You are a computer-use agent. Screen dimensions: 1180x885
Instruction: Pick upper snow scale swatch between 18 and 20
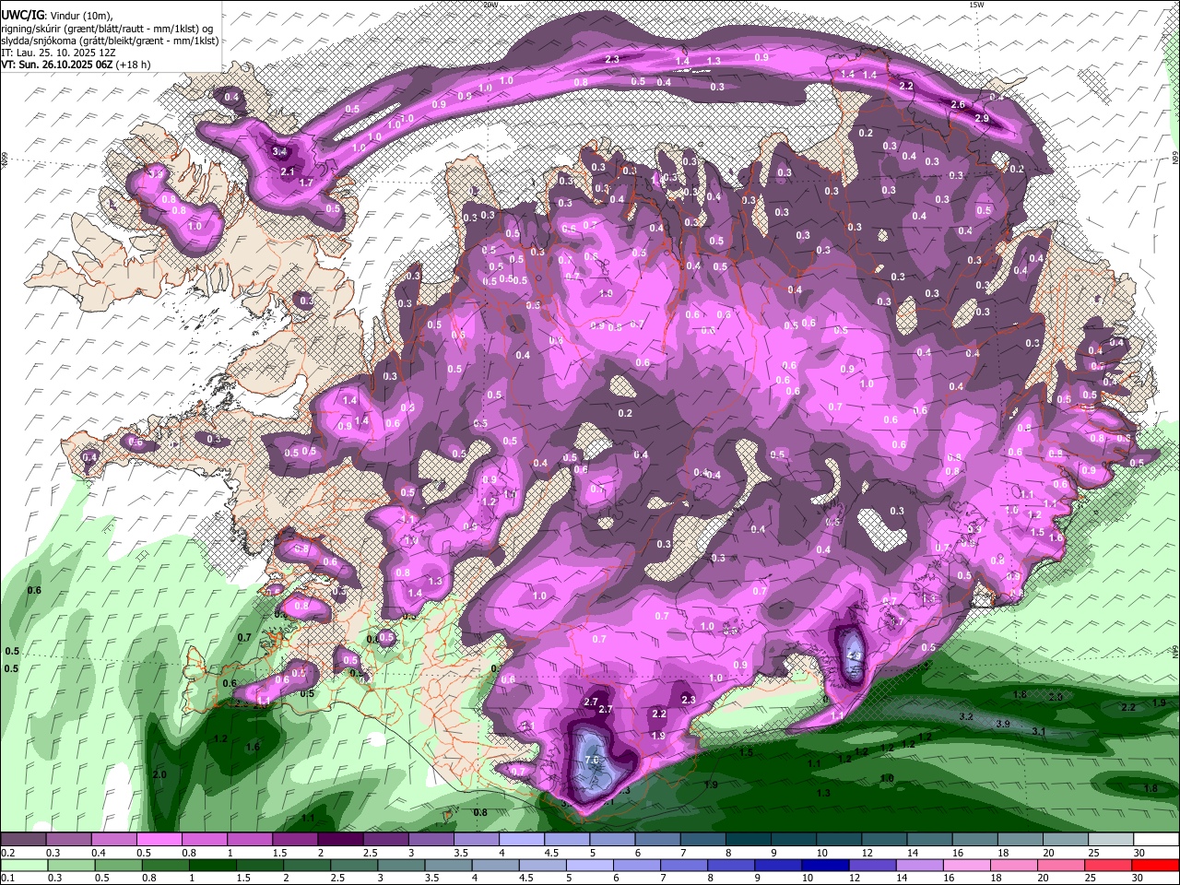[x=1021, y=840]
